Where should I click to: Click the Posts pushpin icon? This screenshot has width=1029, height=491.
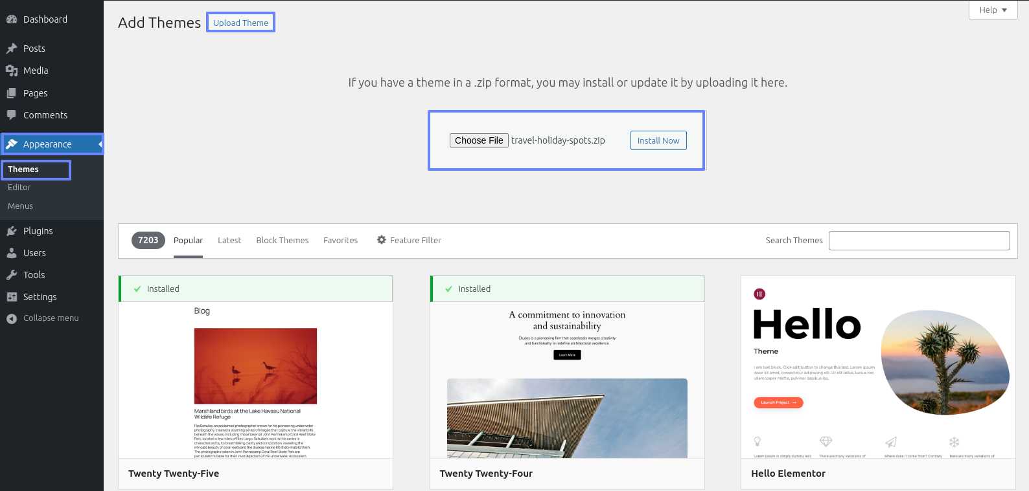[x=12, y=49]
